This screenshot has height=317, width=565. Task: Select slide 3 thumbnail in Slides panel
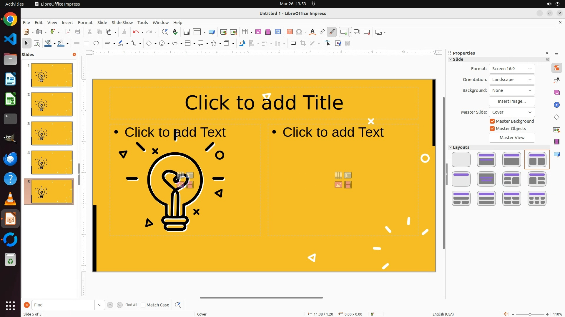pyautogui.click(x=52, y=134)
